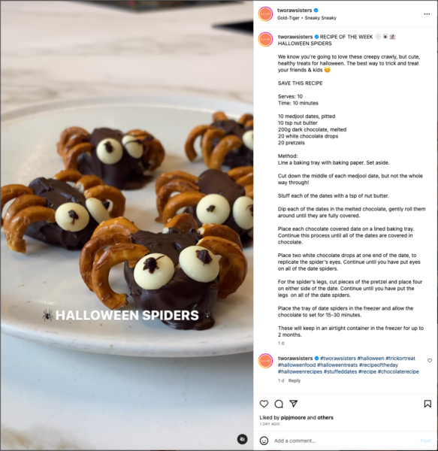Open the comment bubble icon
Image resolution: width=438 pixels, height=451 pixels.
(279, 404)
